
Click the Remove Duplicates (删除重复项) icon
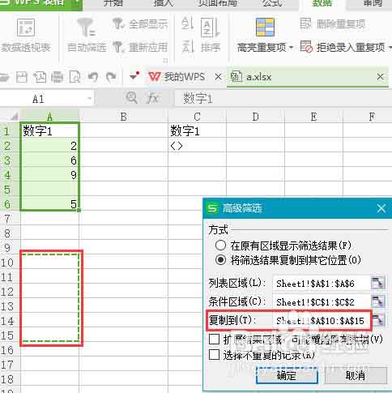click(x=306, y=23)
